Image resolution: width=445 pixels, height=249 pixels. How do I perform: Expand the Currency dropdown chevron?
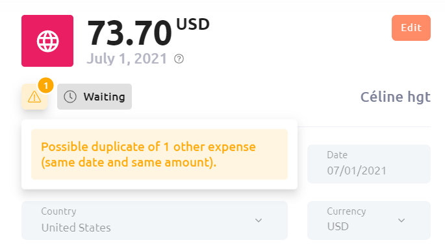point(401,220)
